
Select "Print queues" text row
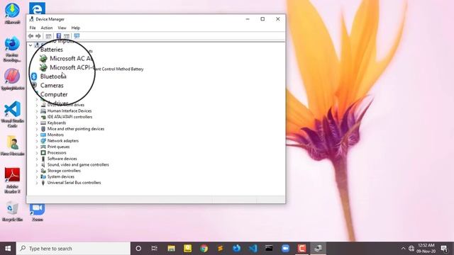[58, 147]
